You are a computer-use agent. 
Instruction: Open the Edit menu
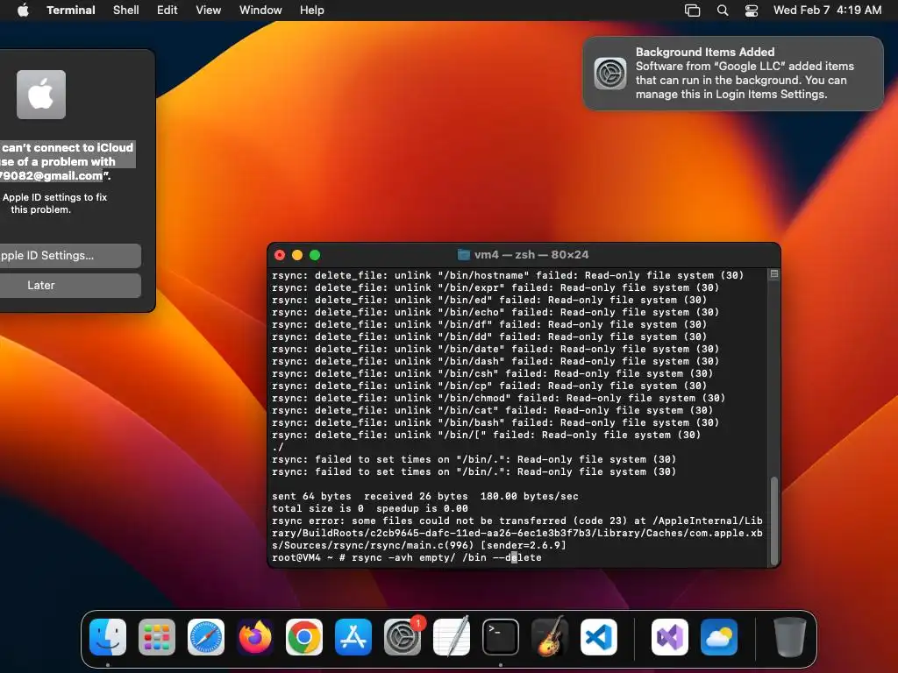pyautogui.click(x=167, y=10)
